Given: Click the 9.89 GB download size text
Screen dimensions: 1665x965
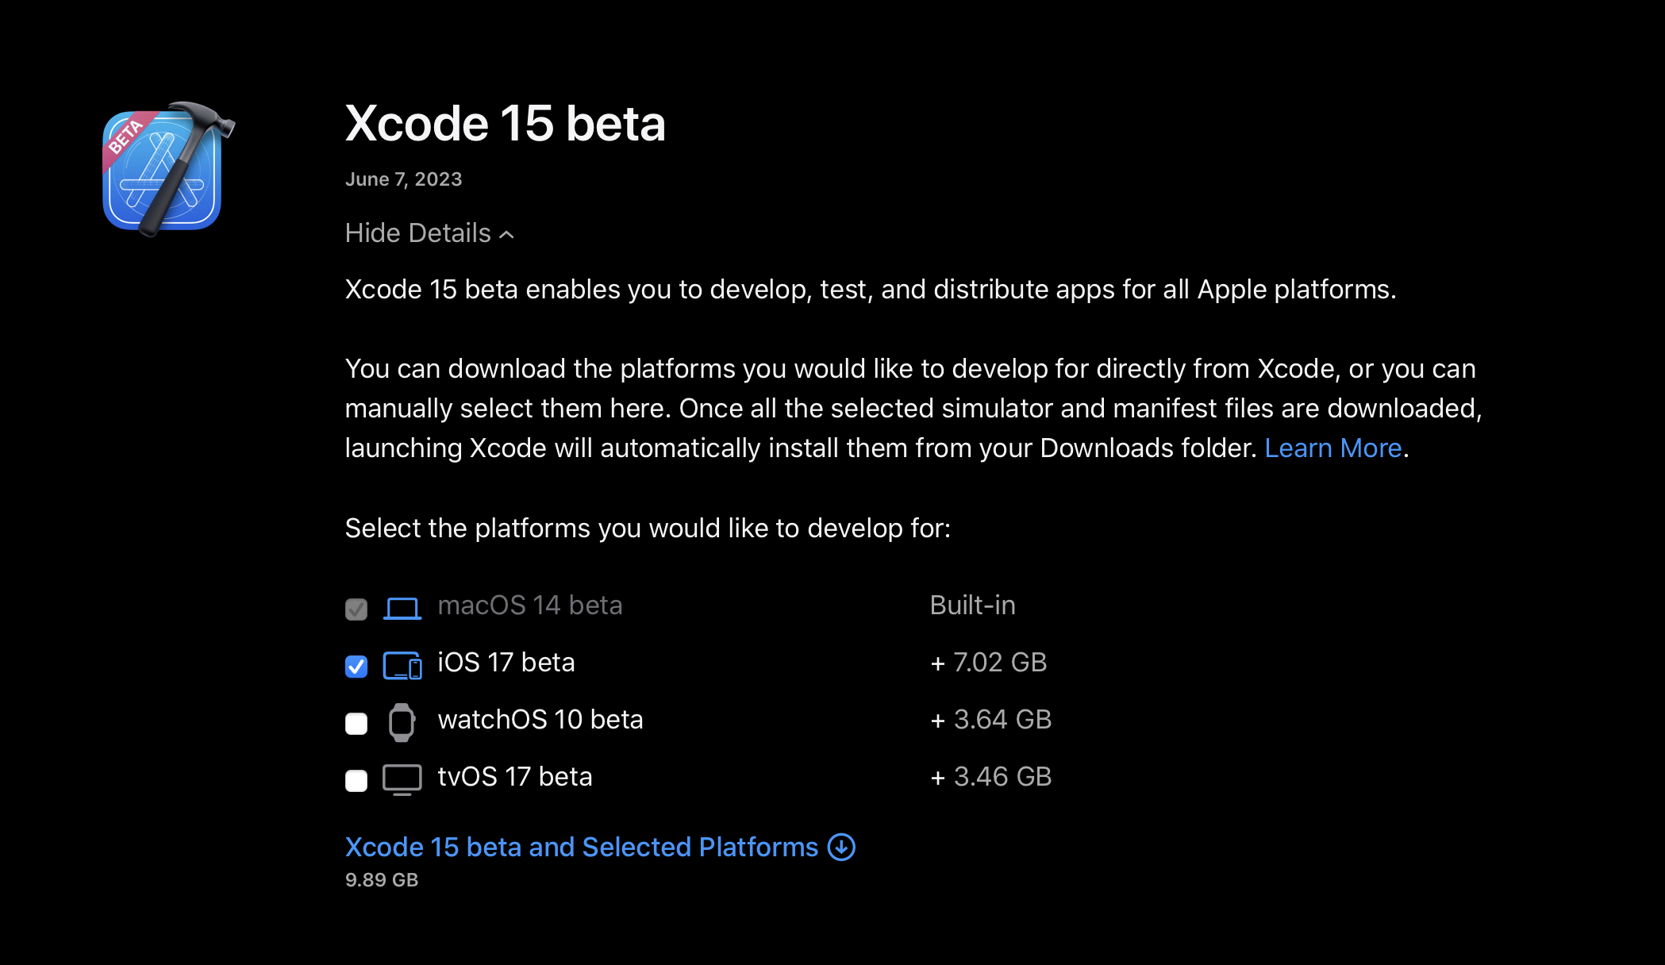Looking at the screenshot, I should (382, 880).
